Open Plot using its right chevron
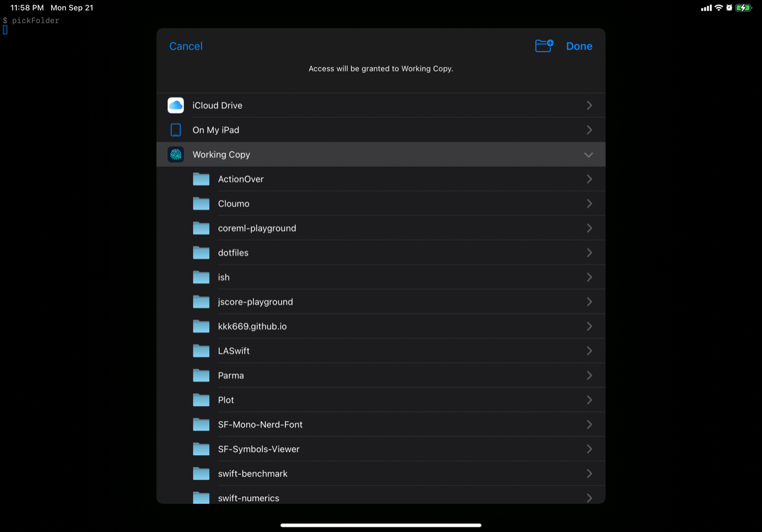Image resolution: width=762 pixels, height=532 pixels. pos(589,400)
